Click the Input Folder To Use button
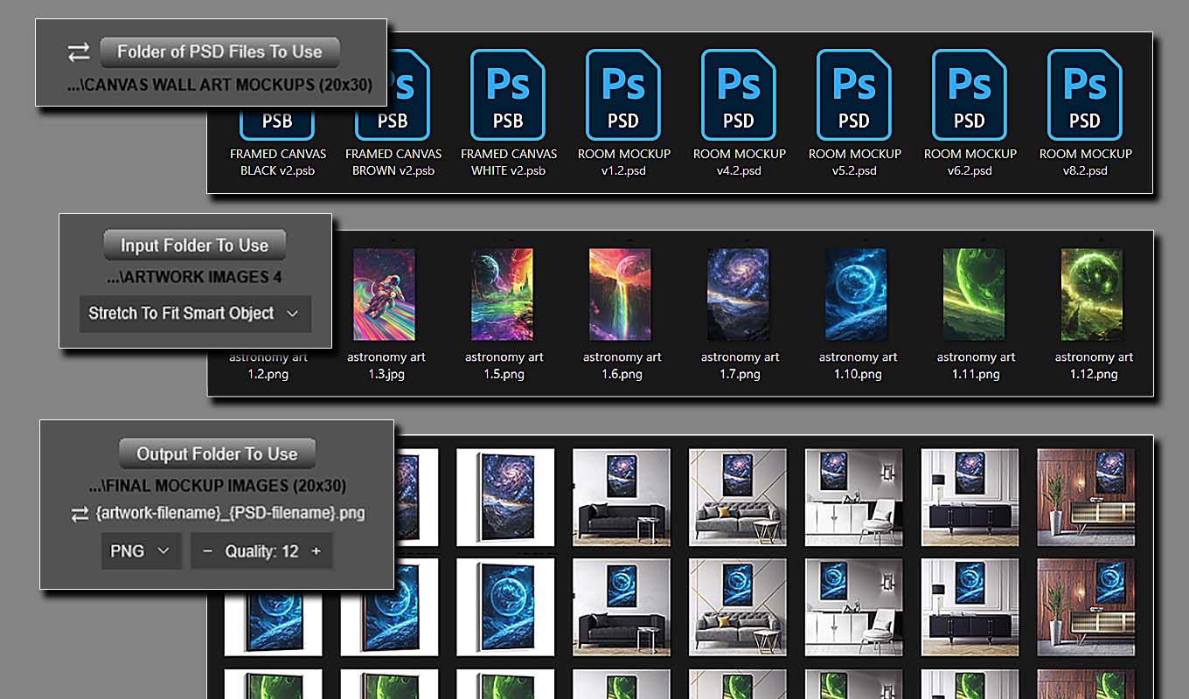The image size is (1189, 699). [x=194, y=245]
